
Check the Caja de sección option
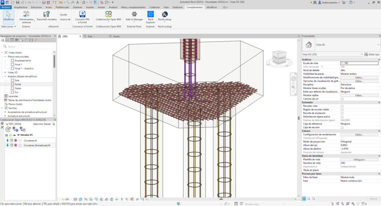(x=342, y=127)
